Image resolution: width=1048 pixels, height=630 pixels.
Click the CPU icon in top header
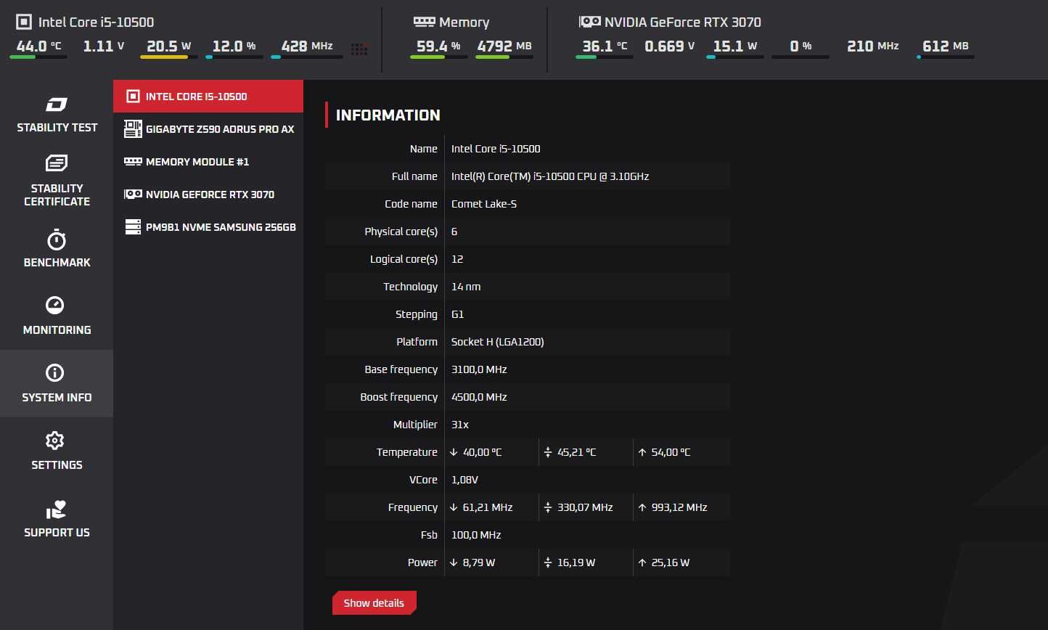(x=24, y=22)
